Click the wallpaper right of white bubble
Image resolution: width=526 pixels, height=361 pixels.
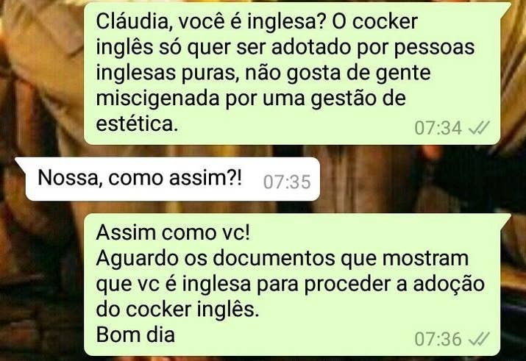coord(419,179)
